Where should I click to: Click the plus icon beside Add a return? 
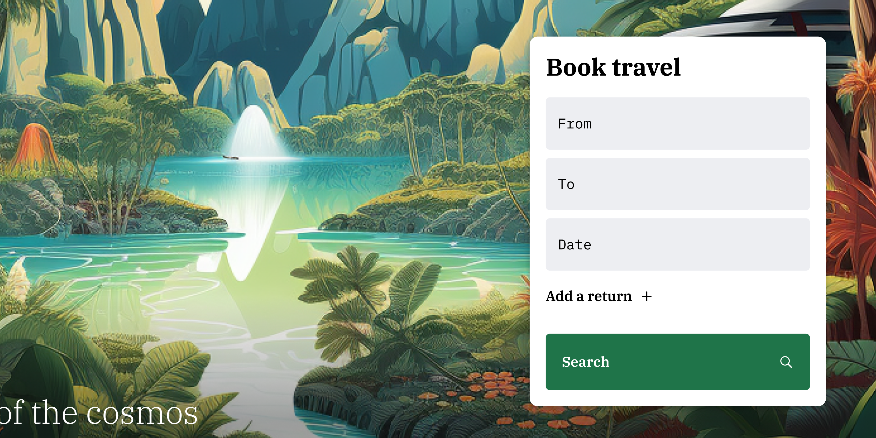(x=646, y=296)
